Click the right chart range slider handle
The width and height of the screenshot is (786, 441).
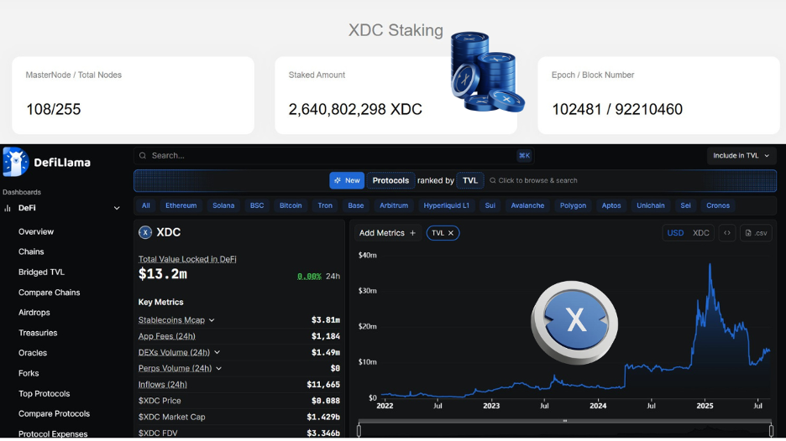771,430
